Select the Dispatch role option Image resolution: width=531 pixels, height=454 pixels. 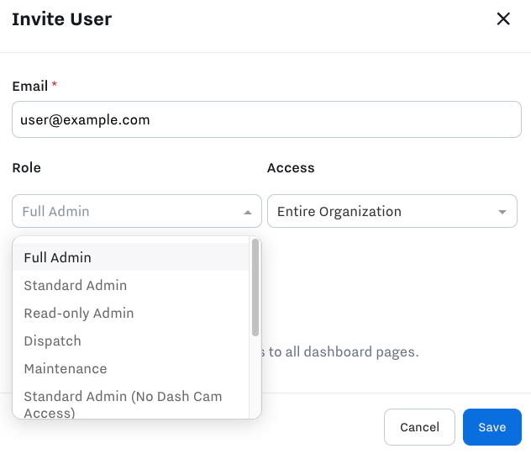tap(53, 340)
